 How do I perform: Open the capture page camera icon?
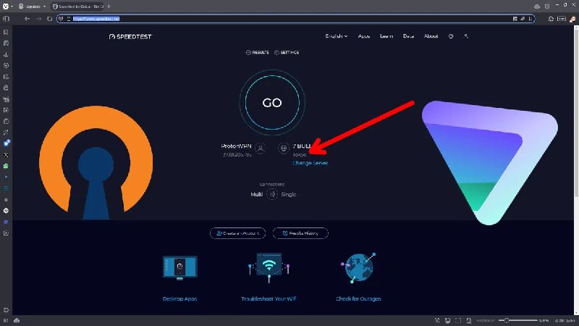[x=437, y=320]
